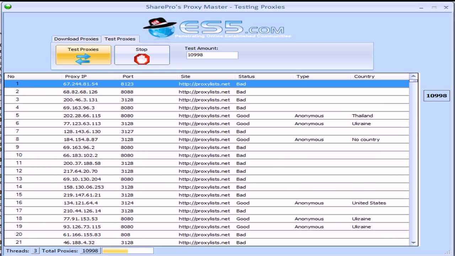The height and width of the screenshot is (256, 455).
Task: Select the Test Proxies tab
Action: [120, 39]
